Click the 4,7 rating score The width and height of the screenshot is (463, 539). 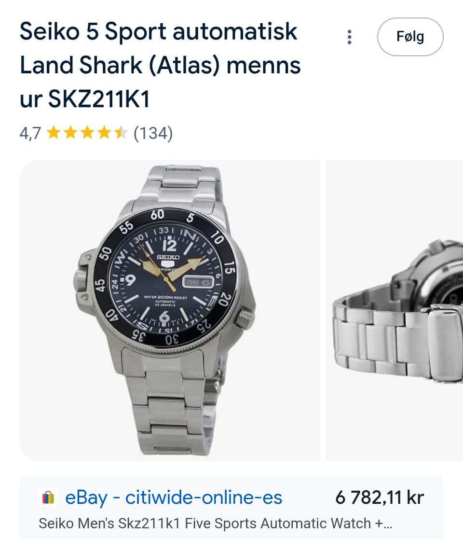point(30,133)
